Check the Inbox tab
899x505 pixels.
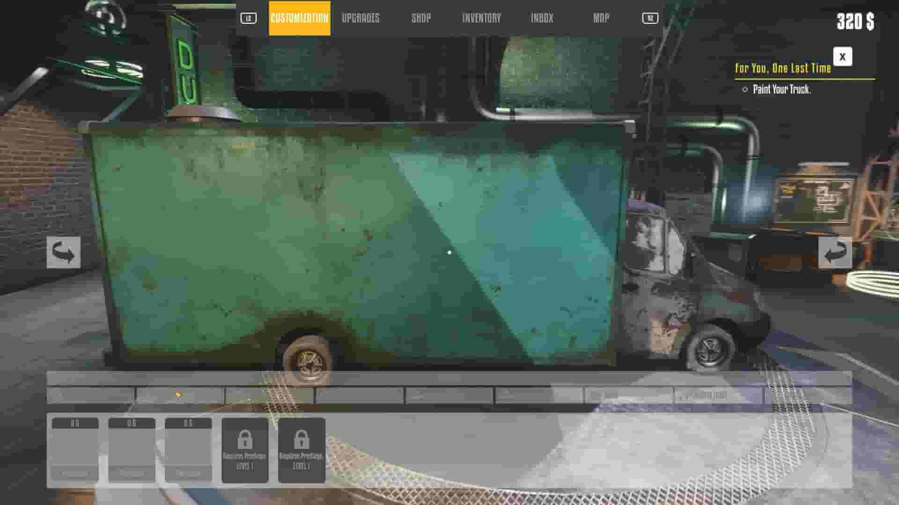click(x=542, y=18)
